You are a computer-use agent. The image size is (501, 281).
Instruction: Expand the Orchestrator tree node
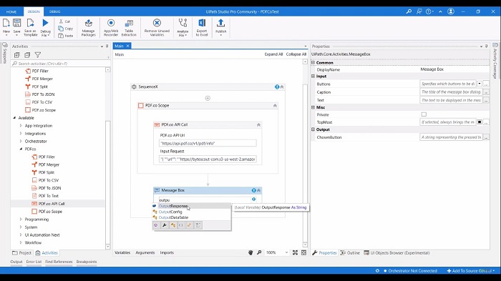[21, 141]
